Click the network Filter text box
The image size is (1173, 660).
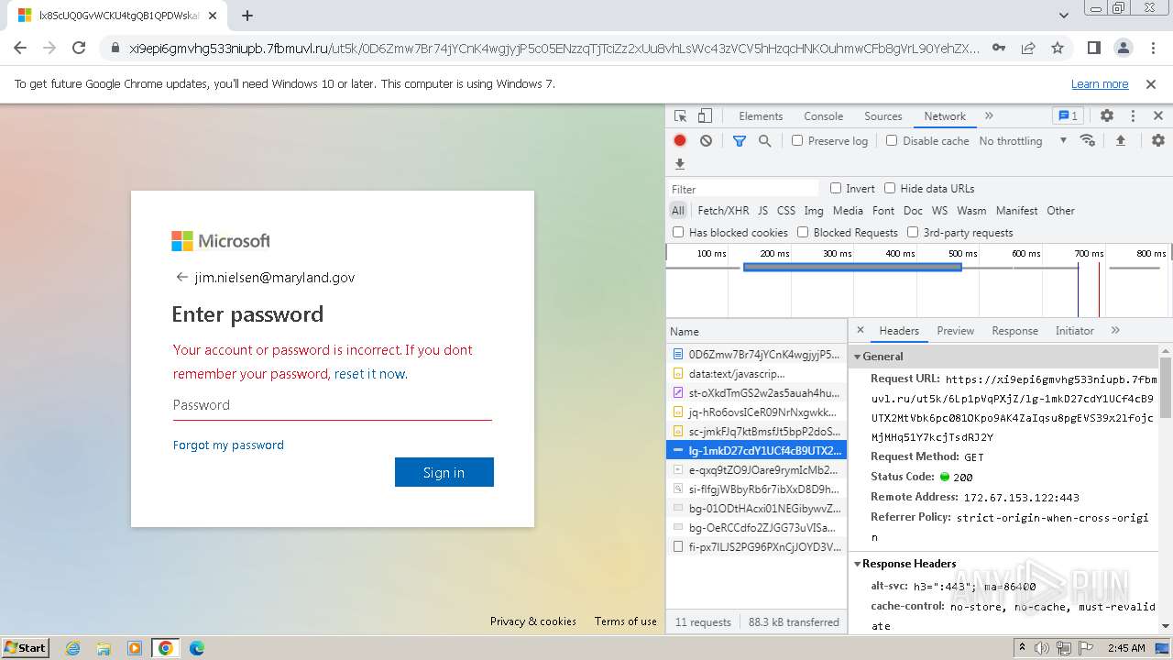coord(744,189)
